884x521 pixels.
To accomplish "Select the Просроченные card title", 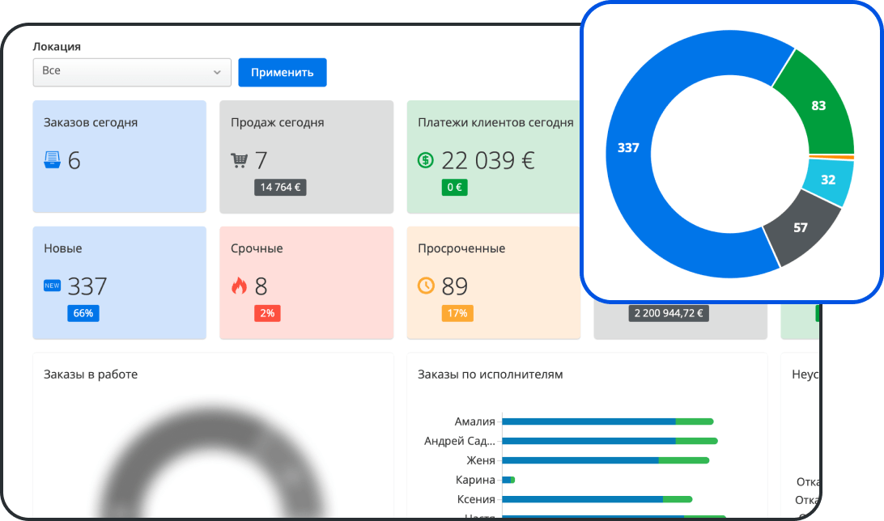I will click(461, 248).
